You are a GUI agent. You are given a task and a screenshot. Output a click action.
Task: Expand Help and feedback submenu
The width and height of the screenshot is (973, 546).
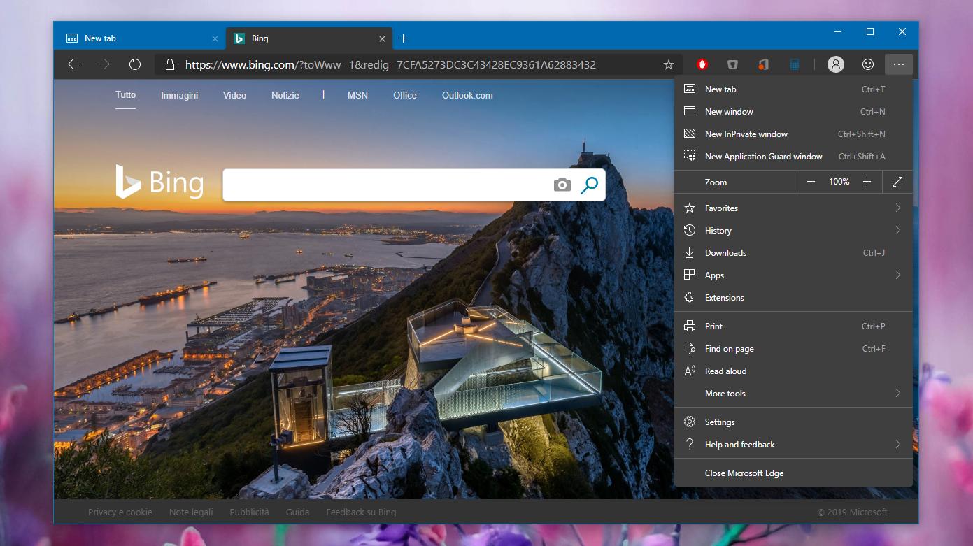pos(793,445)
